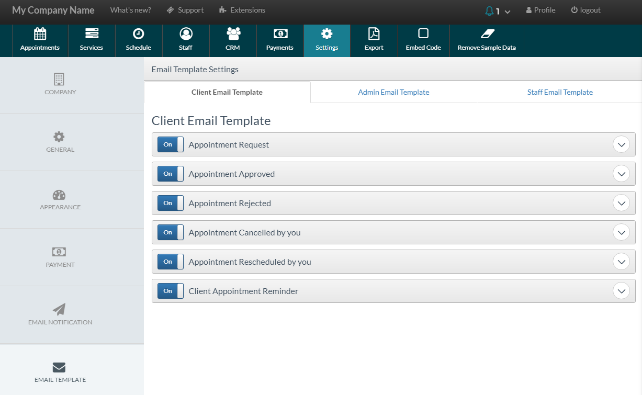
Task: Open the Support link
Action: coord(185,10)
